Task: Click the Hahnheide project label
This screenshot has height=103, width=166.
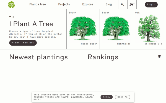Action: [x=124, y=44]
